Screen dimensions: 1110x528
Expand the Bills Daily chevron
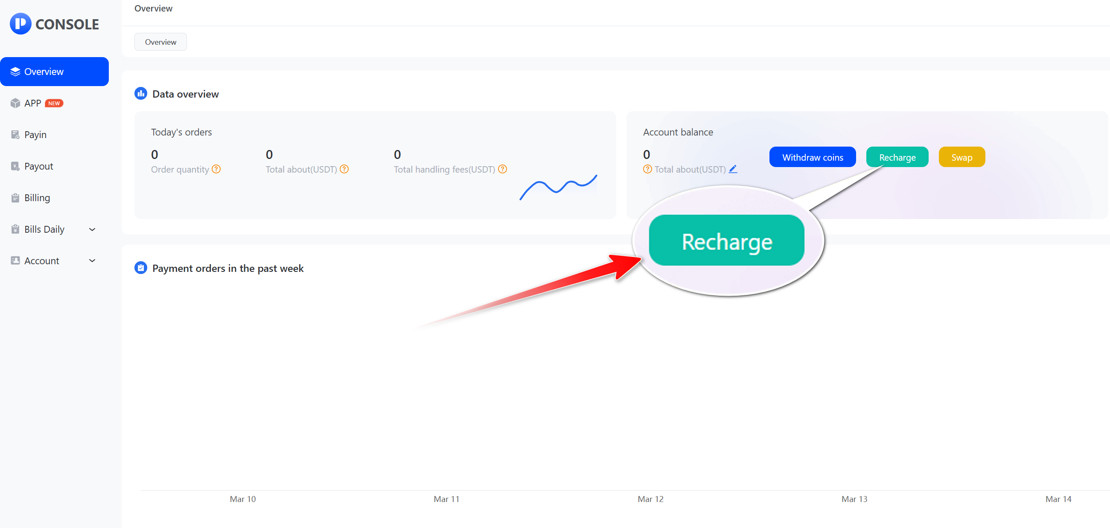click(x=92, y=229)
